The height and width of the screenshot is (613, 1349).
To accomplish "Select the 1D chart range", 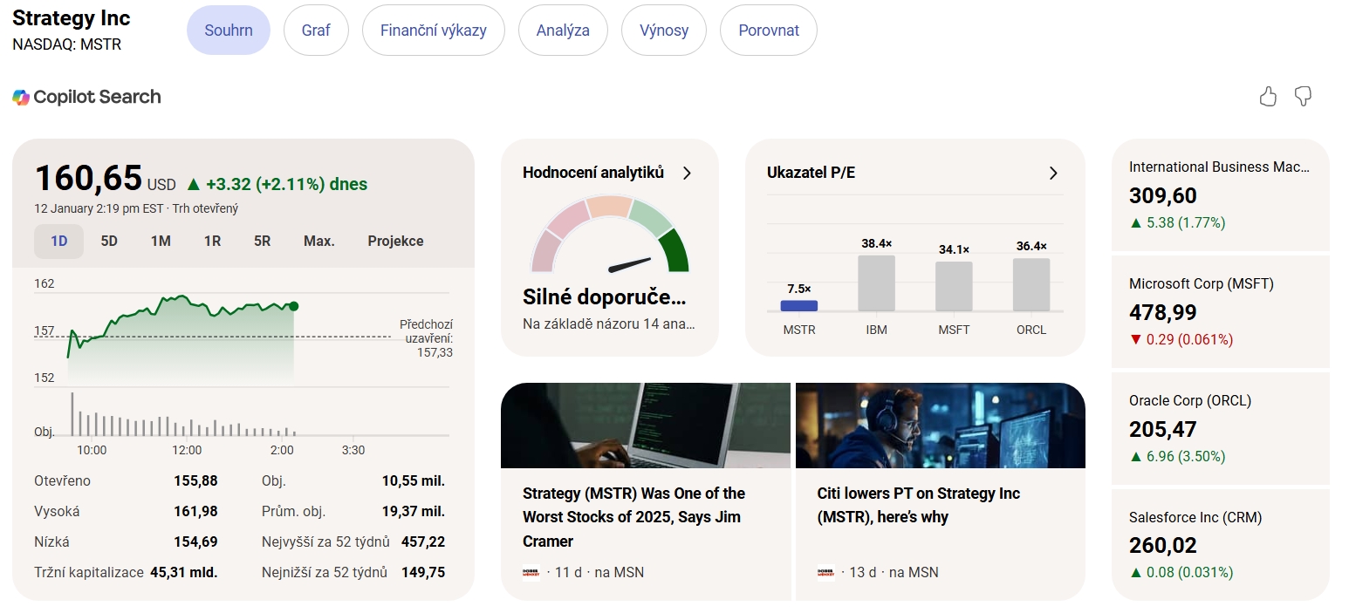I will pos(58,242).
